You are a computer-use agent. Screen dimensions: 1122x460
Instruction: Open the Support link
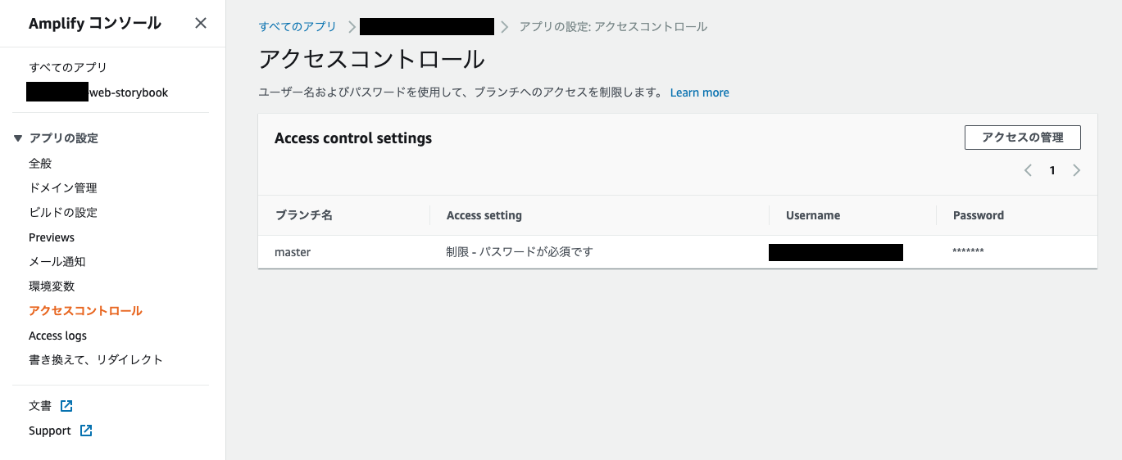click(x=50, y=431)
